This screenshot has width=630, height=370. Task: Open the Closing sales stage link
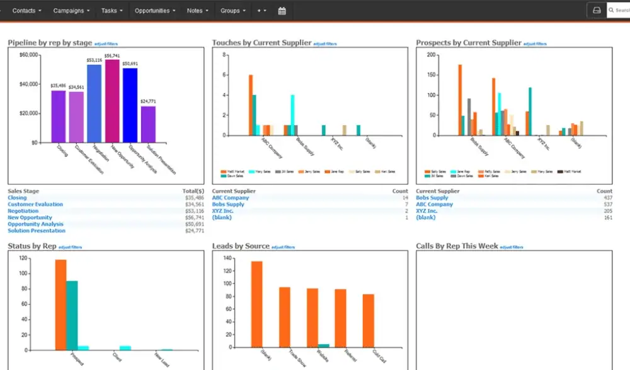tap(17, 198)
